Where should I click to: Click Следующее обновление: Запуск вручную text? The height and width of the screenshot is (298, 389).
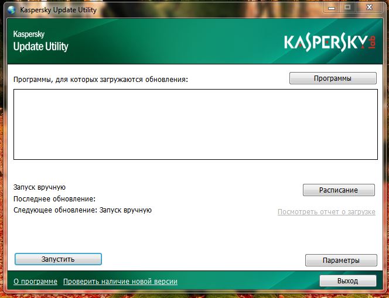[83, 210]
